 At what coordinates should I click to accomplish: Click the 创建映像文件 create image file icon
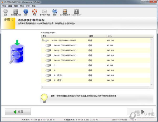click(x=76, y=11)
